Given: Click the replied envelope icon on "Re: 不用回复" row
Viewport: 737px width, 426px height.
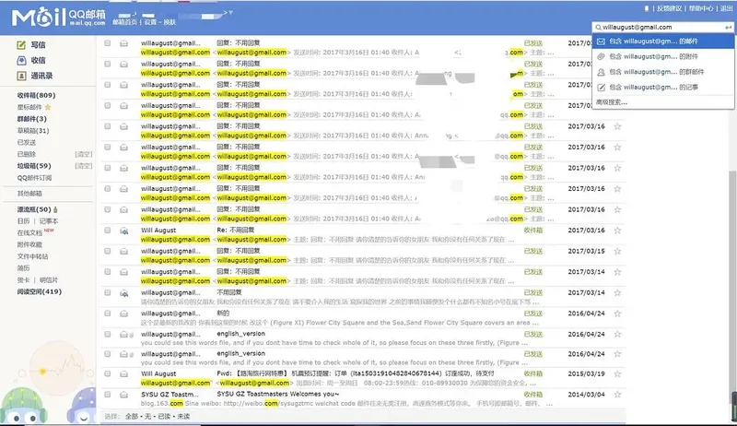Looking at the screenshot, I should [x=123, y=231].
